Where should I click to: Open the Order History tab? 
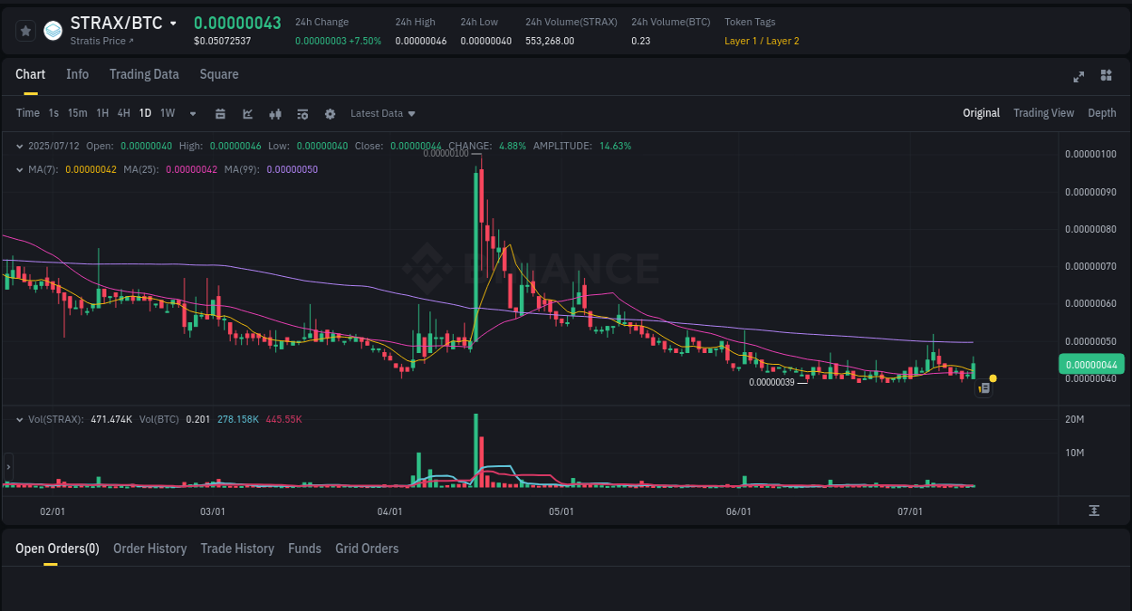click(149, 549)
